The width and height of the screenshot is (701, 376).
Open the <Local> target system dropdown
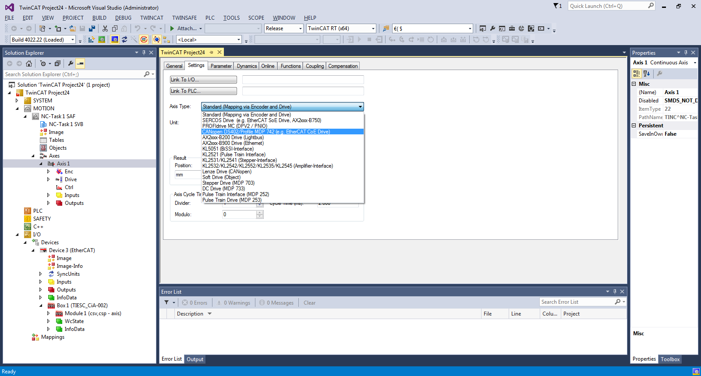point(239,40)
